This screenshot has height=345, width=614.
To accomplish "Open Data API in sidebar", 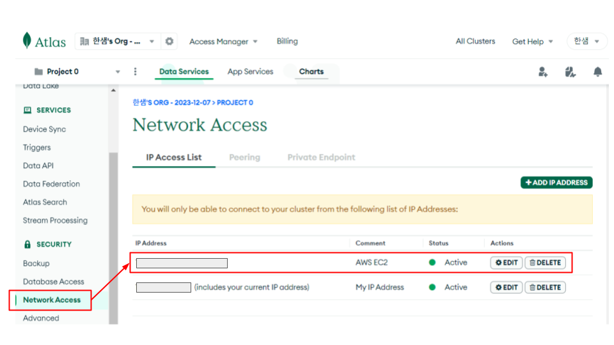I will (x=38, y=165).
